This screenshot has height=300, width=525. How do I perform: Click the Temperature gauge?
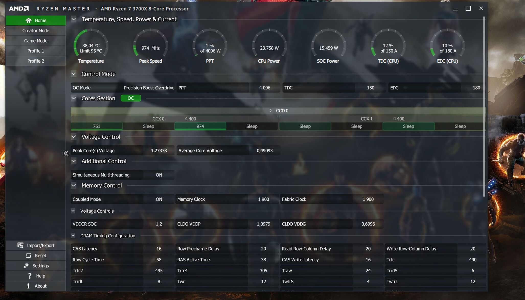coord(91,43)
